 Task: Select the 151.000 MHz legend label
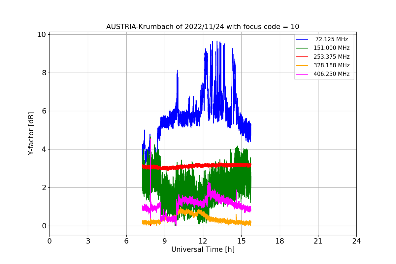click(332, 48)
